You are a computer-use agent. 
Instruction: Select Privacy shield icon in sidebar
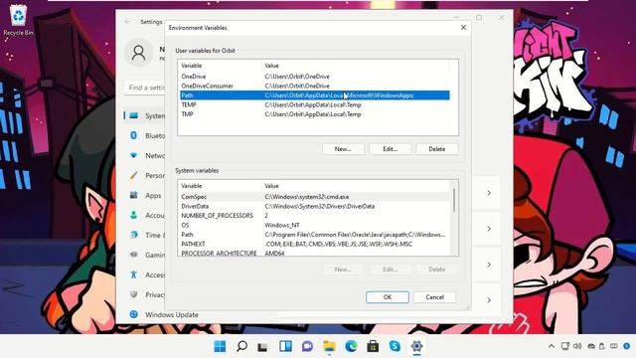click(133, 294)
